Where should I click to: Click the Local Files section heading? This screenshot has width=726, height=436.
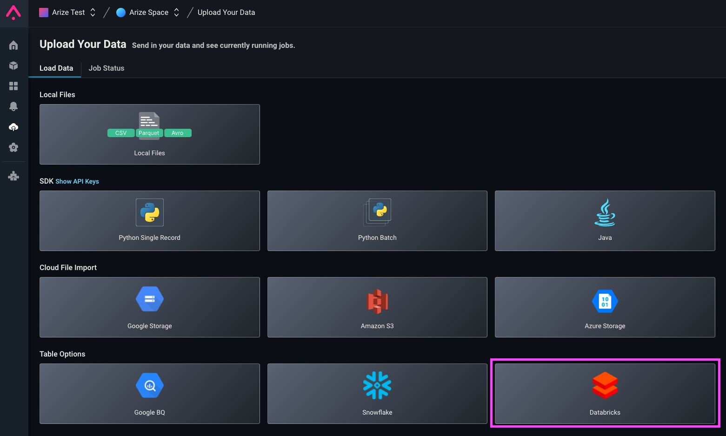click(x=57, y=95)
